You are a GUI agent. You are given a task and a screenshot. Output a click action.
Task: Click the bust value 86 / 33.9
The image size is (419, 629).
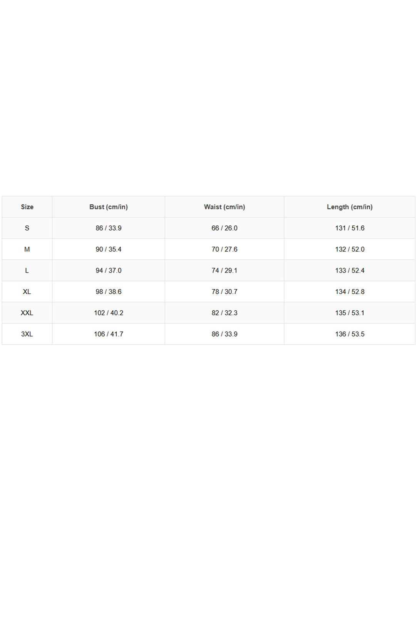click(109, 228)
